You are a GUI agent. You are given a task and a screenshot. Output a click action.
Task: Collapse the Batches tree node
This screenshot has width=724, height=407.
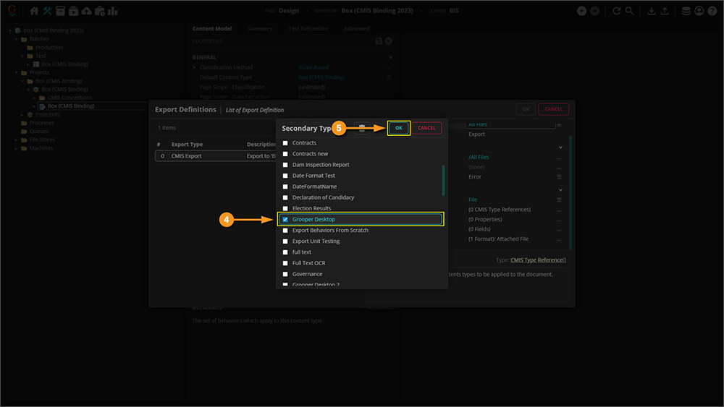coord(15,39)
